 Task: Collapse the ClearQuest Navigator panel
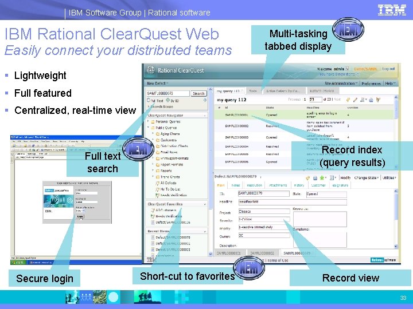pos(205,116)
